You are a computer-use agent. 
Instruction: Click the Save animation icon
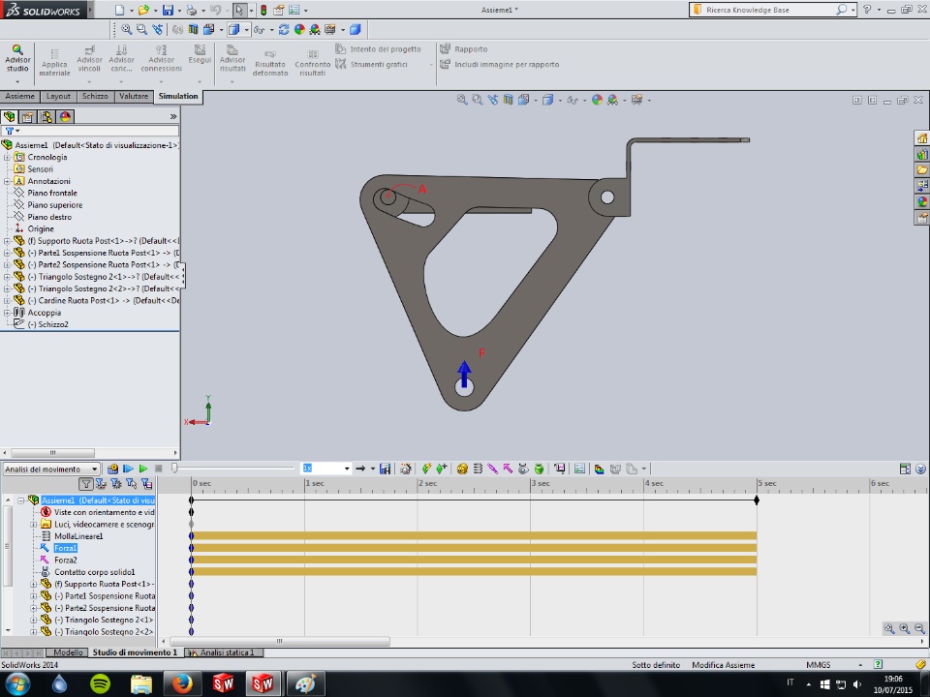click(x=386, y=469)
